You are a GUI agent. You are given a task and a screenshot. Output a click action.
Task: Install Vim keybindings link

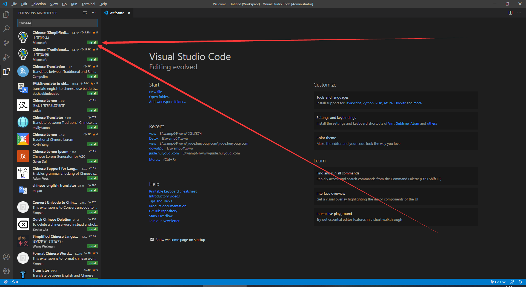click(391, 123)
